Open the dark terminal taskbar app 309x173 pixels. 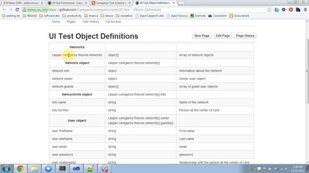[x=62, y=169]
